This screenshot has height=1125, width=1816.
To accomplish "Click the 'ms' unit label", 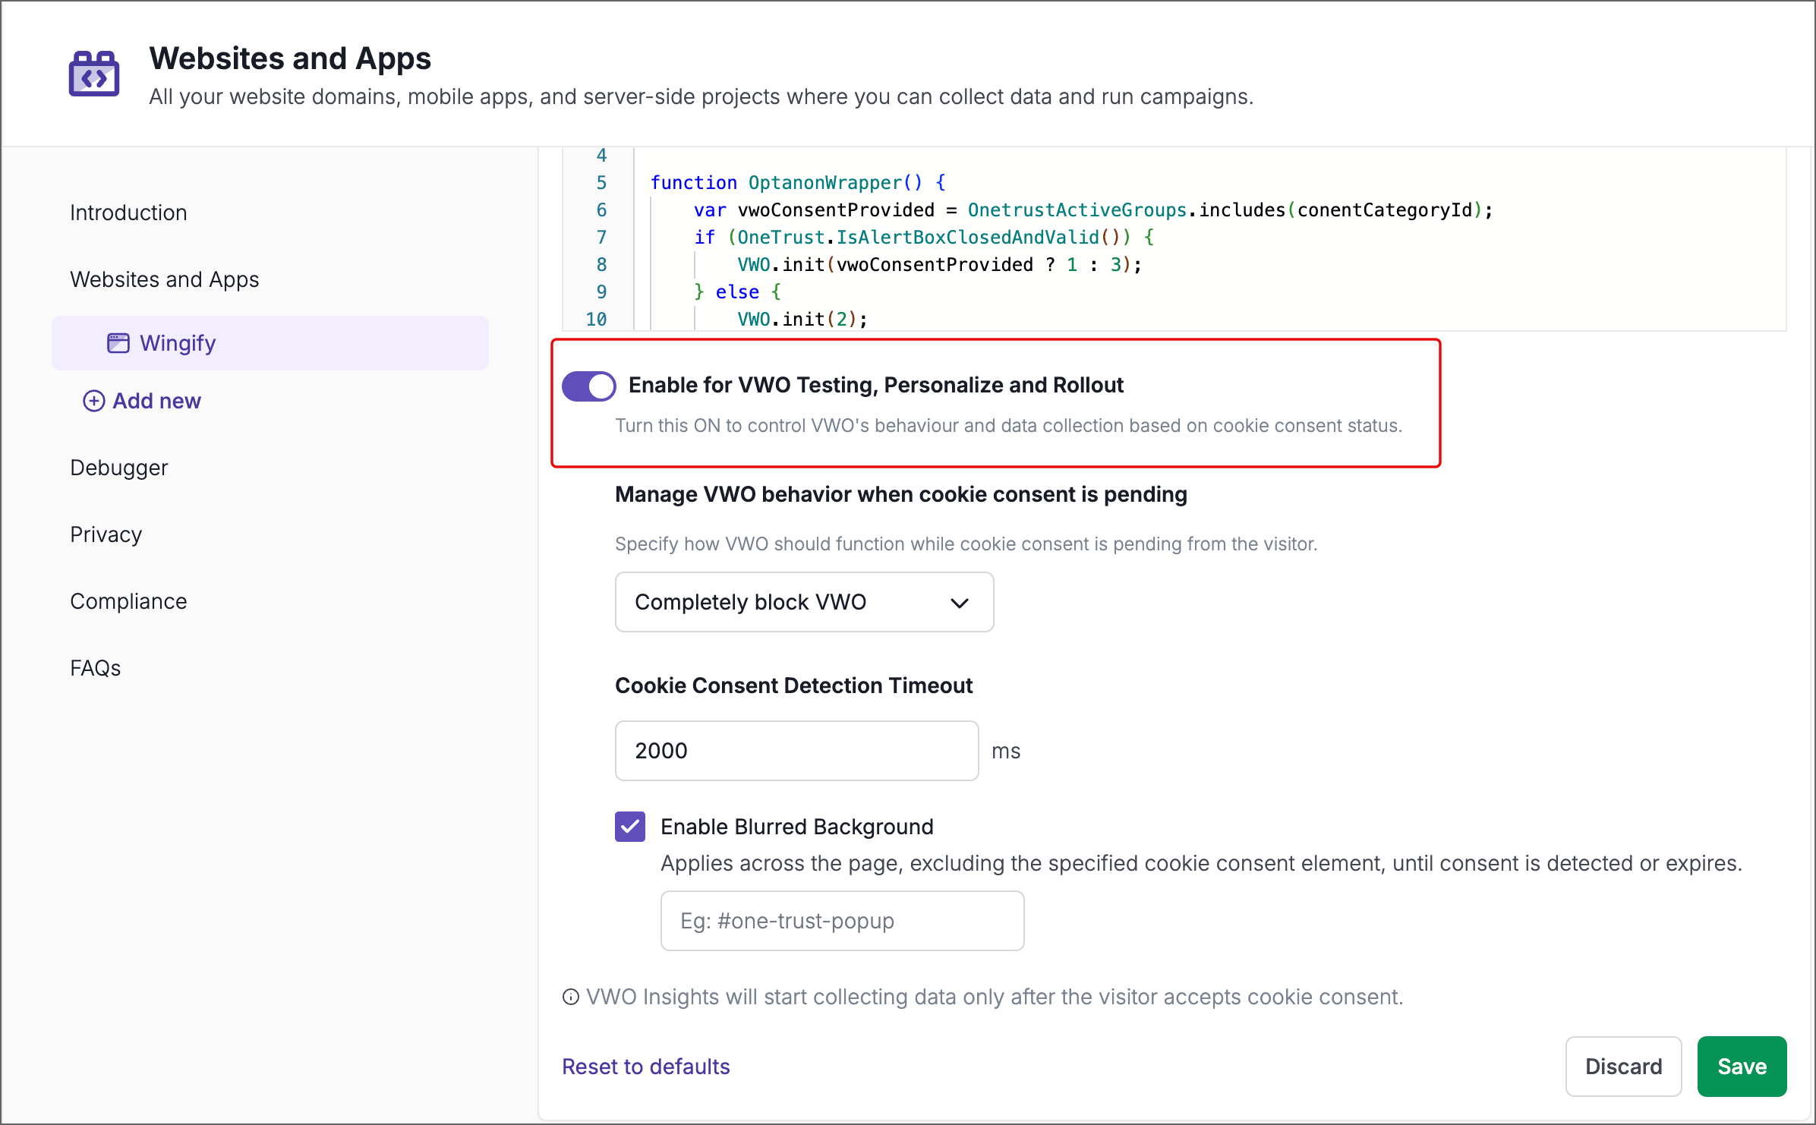I will (1006, 752).
